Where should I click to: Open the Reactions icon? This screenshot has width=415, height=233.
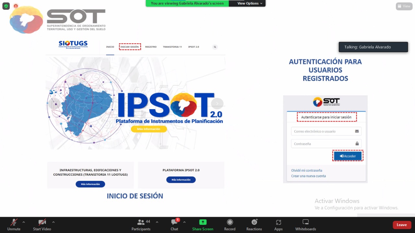(x=254, y=222)
